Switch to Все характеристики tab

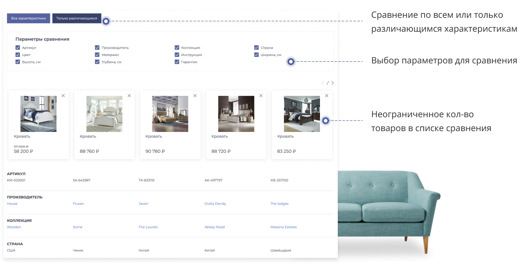pyautogui.click(x=29, y=18)
